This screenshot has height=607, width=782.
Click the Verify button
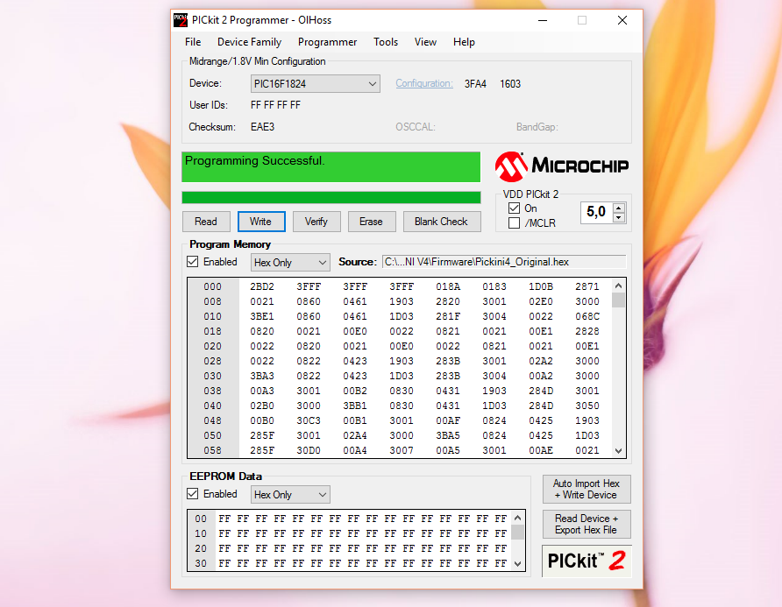316,222
